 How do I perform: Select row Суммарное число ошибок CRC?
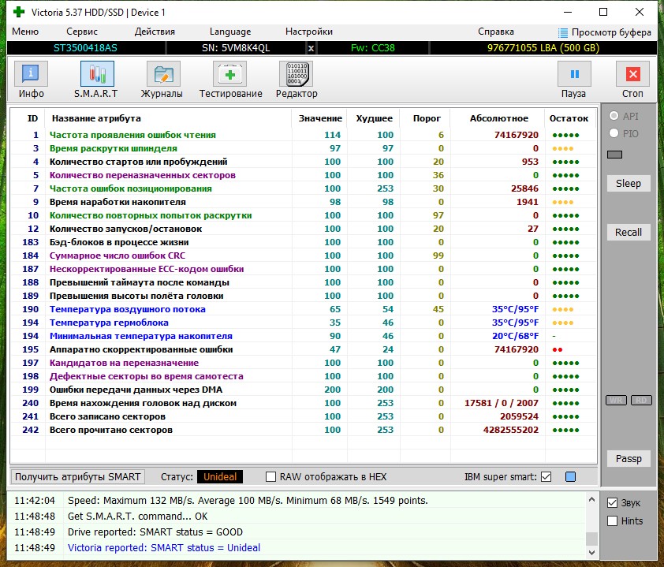pos(303,256)
